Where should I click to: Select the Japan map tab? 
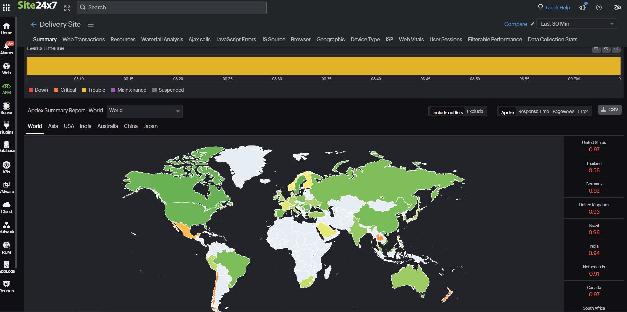(x=150, y=126)
